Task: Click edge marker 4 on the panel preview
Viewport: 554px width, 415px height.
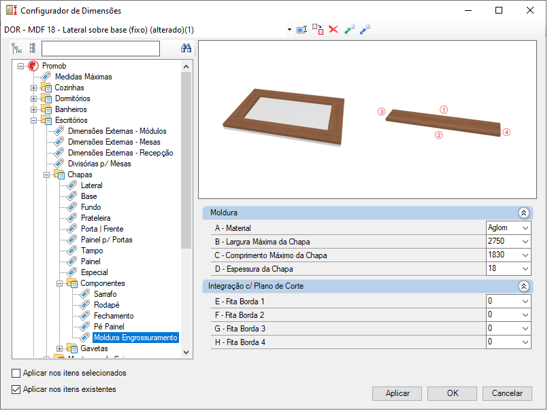Action: coord(506,132)
